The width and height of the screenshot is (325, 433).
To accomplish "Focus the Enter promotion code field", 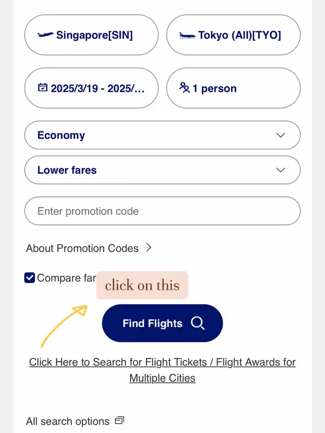I will [x=162, y=211].
